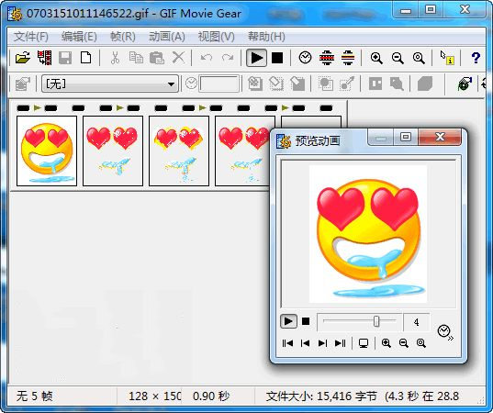The image size is (493, 413).
Task: Click the preview speed slider handle
Action: (x=376, y=321)
